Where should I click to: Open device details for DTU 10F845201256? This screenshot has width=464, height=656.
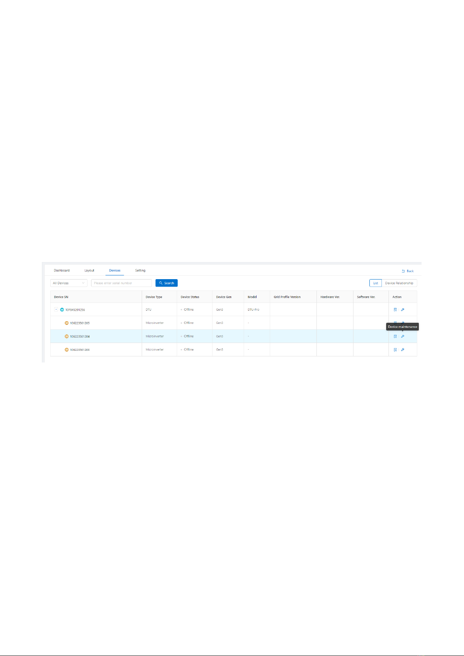point(395,310)
